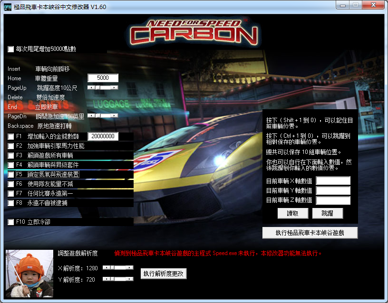Click the Y 解析度 slider thumb

coord(113,279)
